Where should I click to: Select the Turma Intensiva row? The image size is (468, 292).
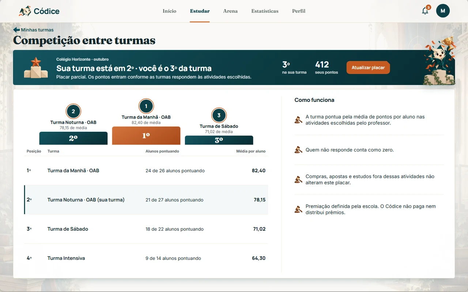[146, 258]
